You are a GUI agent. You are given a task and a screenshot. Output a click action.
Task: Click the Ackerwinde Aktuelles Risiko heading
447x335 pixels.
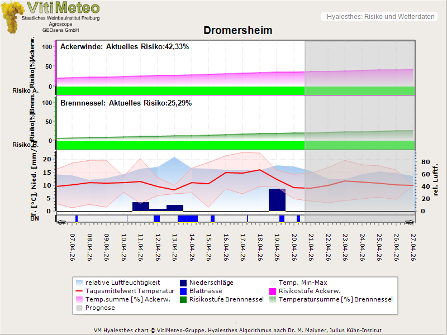pyautogui.click(x=124, y=47)
